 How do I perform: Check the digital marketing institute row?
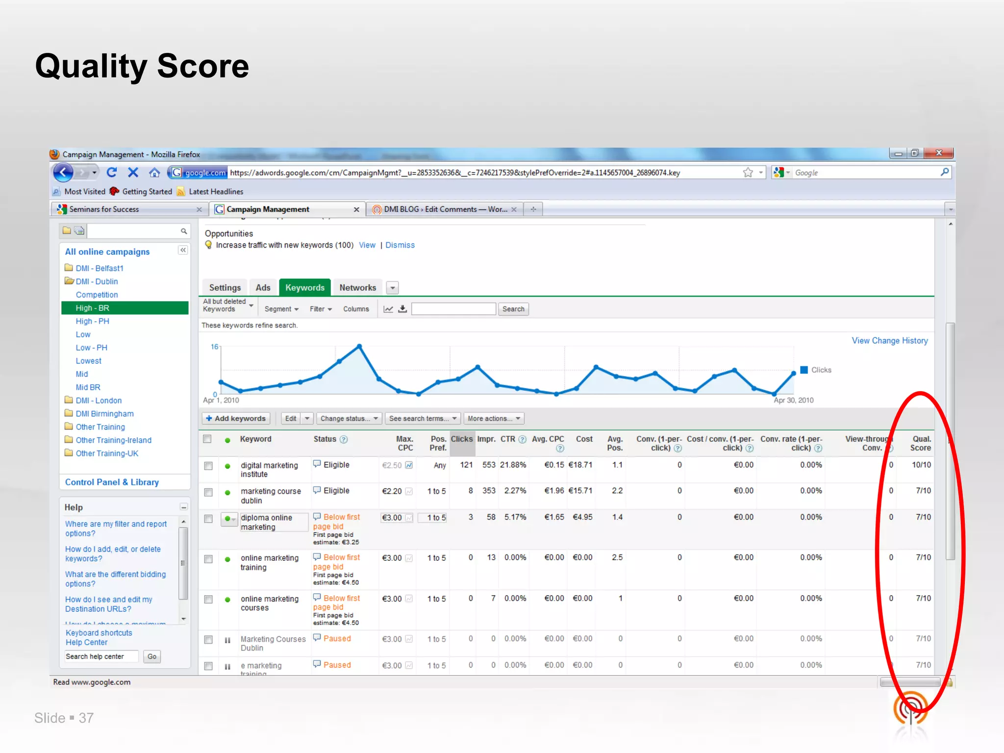pyautogui.click(x=208, y=466)
